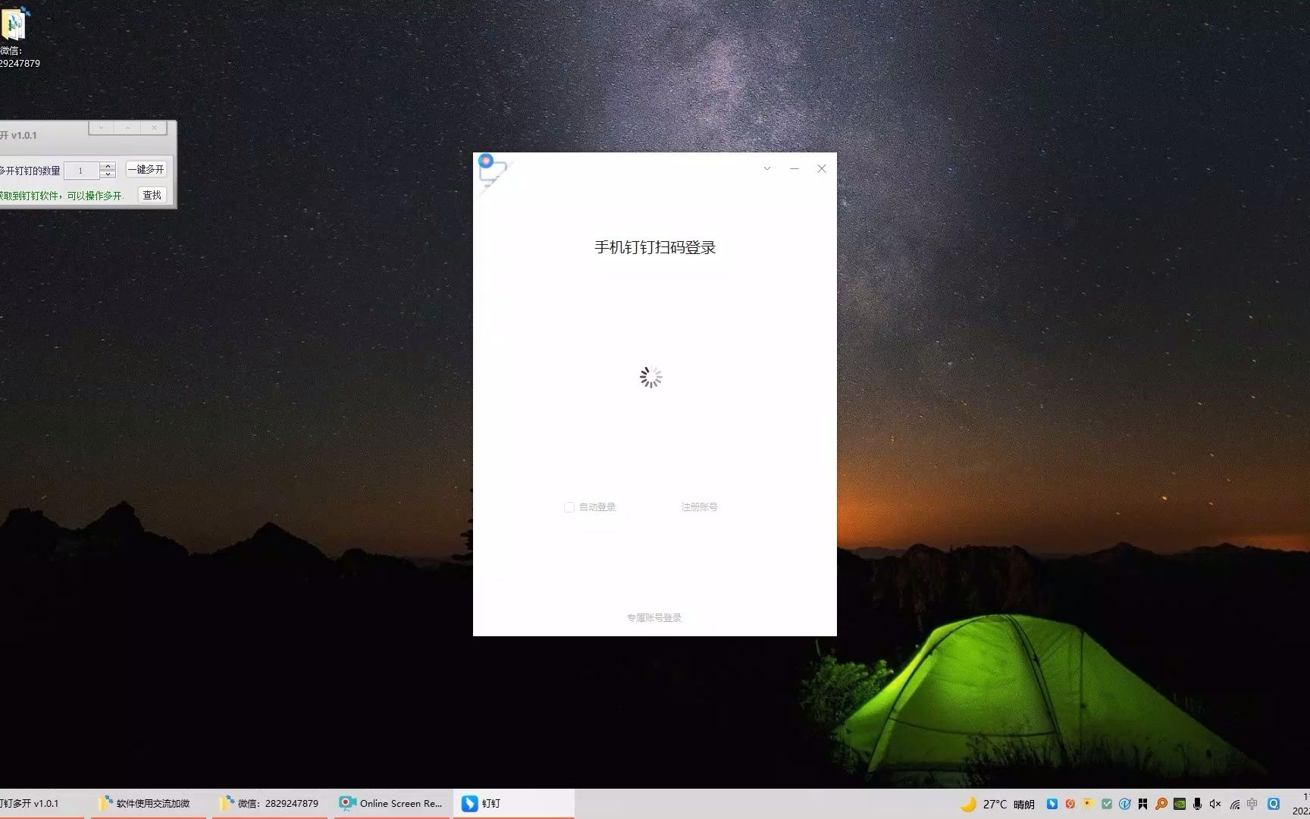Viewport: 1310px width, 819px height.
Task: Click the blue circular V tray icon
Action: [x=1125, y=804]
